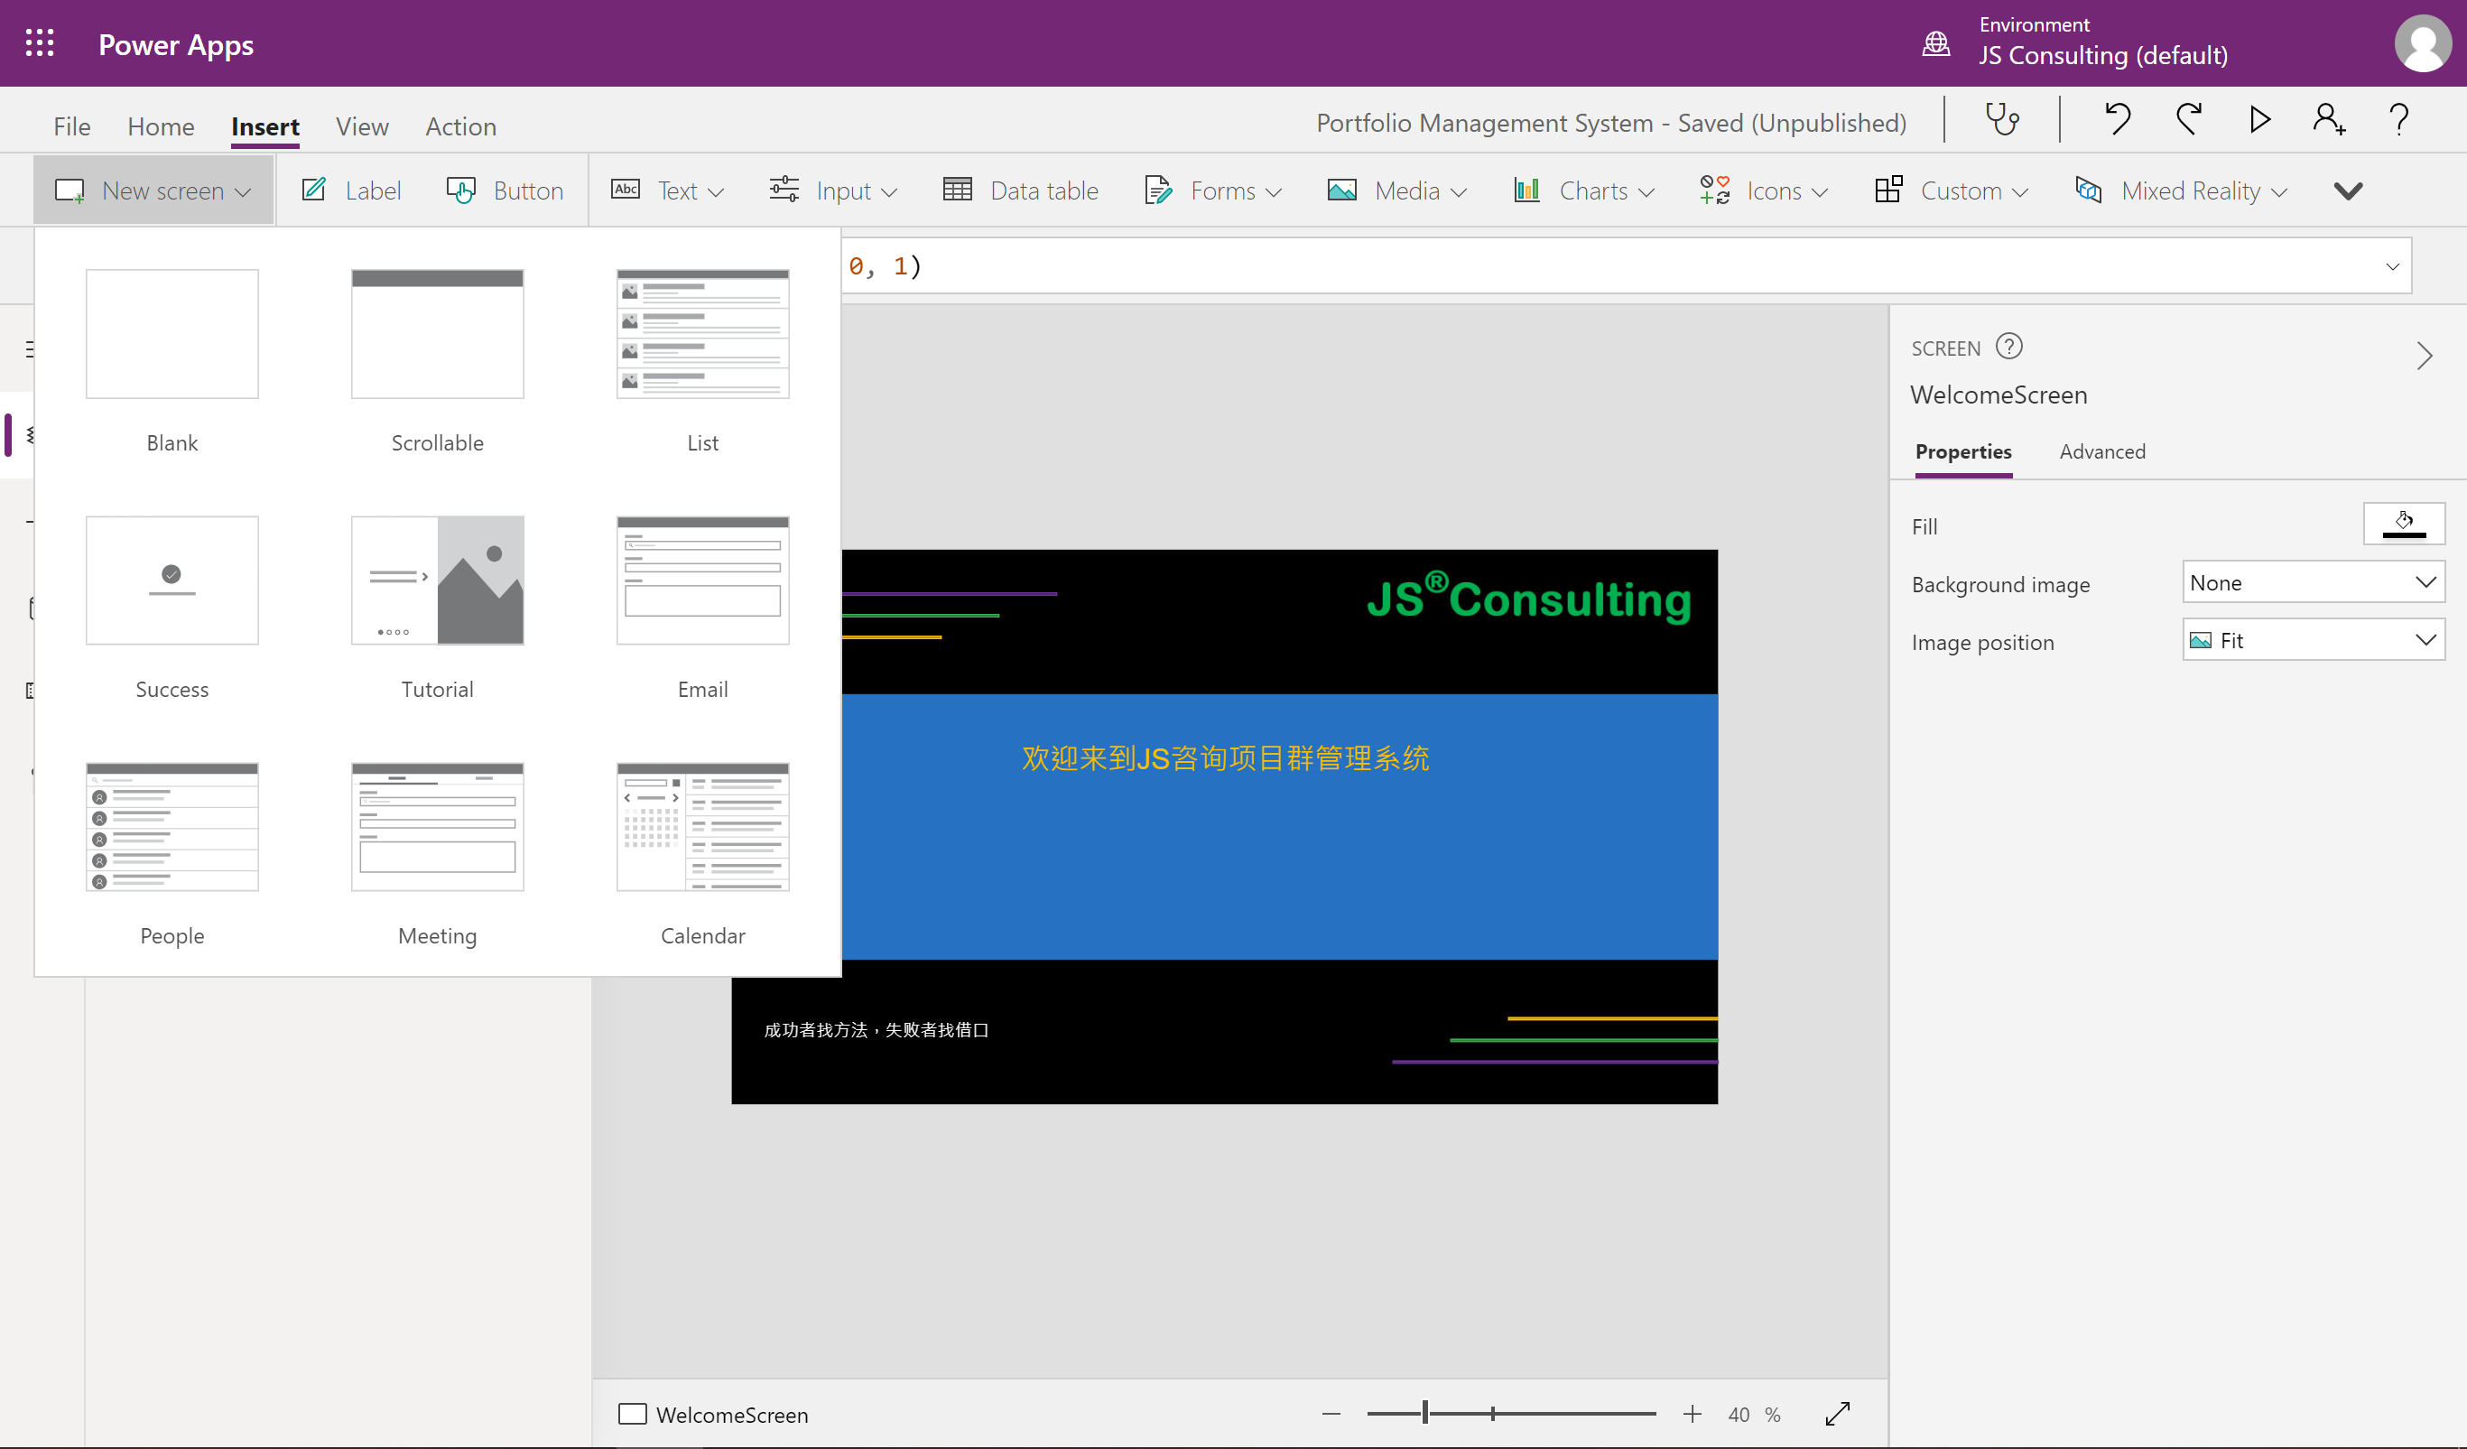2467x1449 pixels.
Task: Preview the app with the play icon
Action: pos(2258,119)
